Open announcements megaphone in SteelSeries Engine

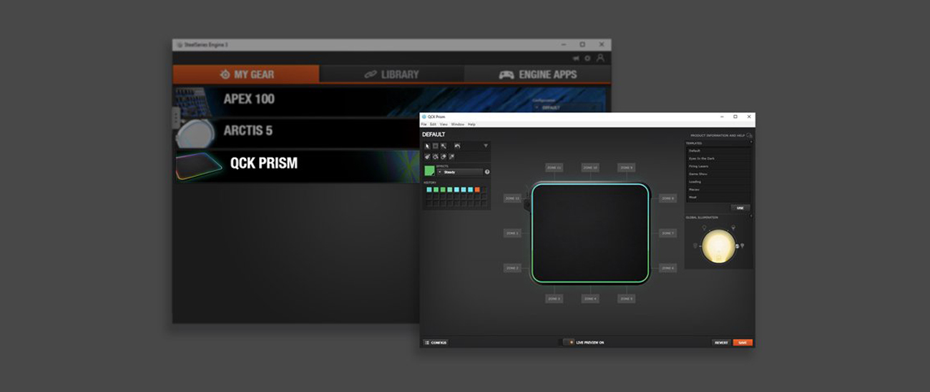click(576, 58)
